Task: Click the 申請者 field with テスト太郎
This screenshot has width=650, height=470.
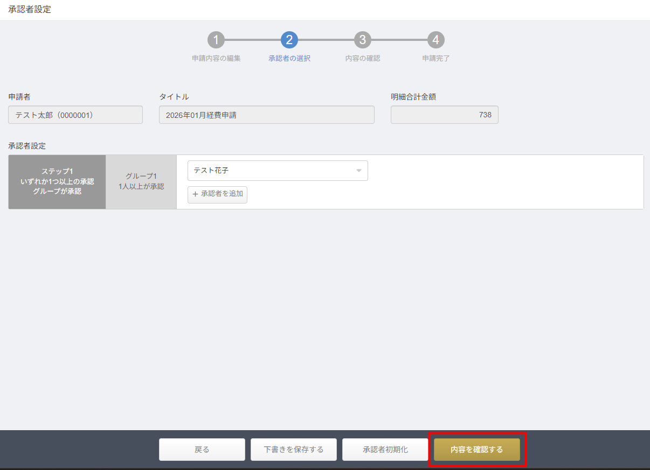Action: tap(75, 115)
